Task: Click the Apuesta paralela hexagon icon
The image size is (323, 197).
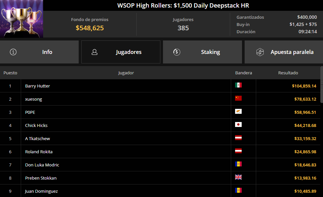Action: 260,52
